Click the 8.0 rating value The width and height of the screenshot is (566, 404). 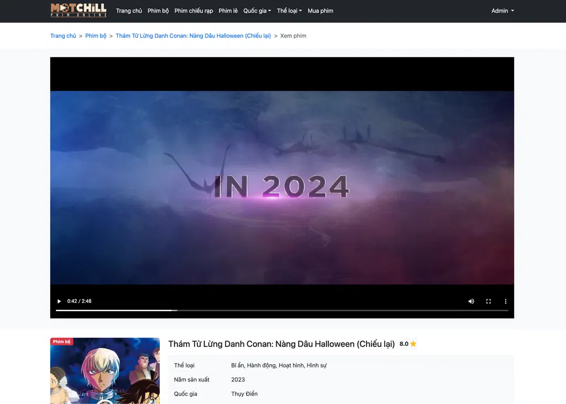click(x=404, y=344)
